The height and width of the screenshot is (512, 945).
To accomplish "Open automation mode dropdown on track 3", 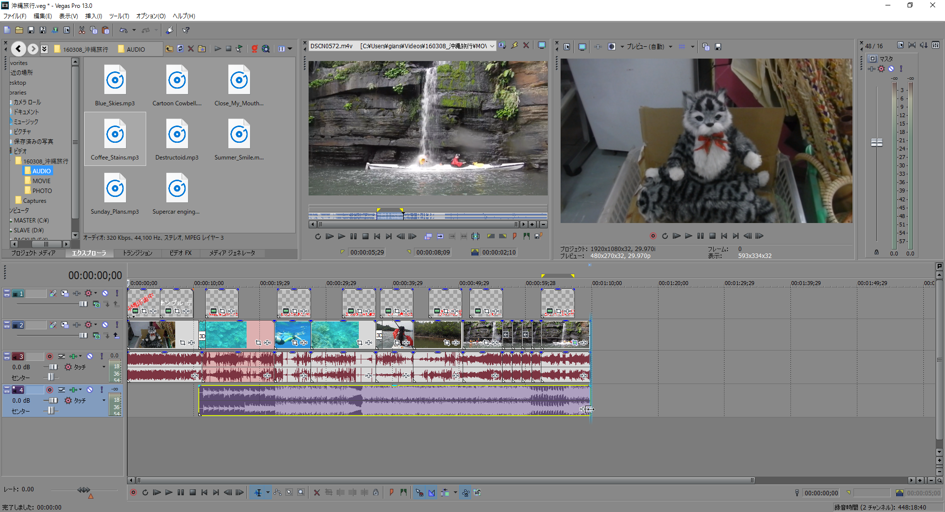I will click(103, 367).
